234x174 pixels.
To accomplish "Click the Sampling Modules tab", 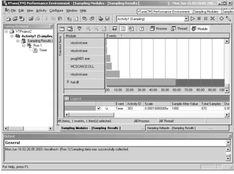I will [103, 128].
